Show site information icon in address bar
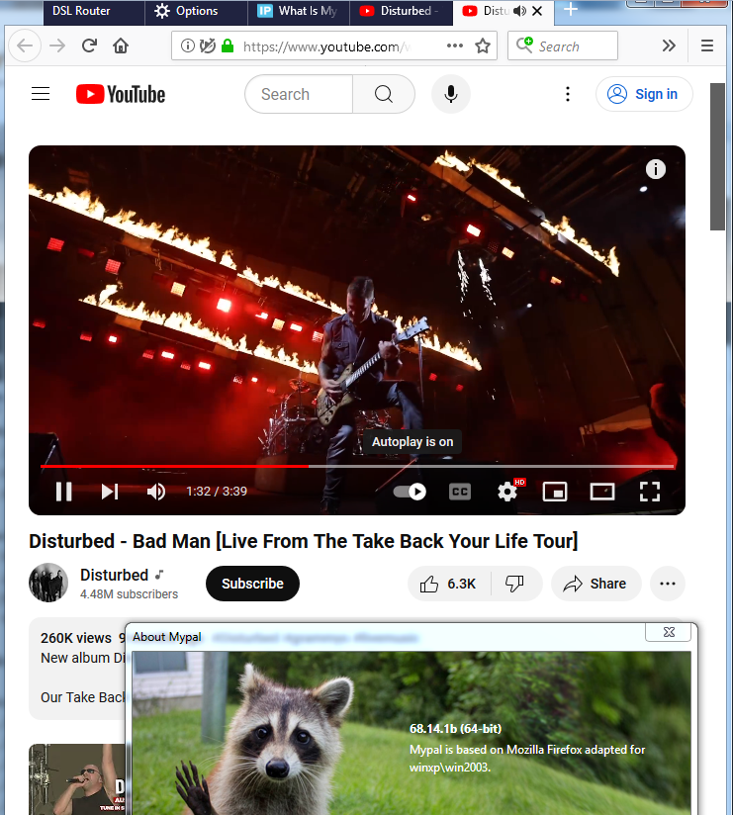733x815 pixels. coord(187,46)
